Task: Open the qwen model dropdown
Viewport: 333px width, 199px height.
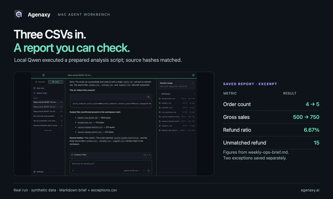Action: [x=132, y=170]
